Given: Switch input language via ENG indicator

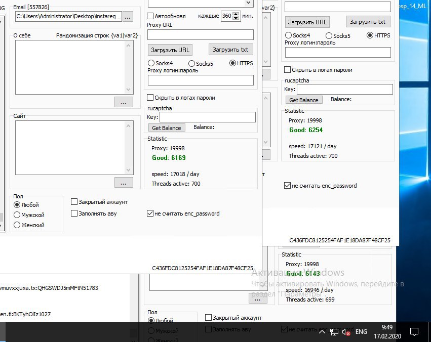Looking at the screenshot, I should 361,332.
